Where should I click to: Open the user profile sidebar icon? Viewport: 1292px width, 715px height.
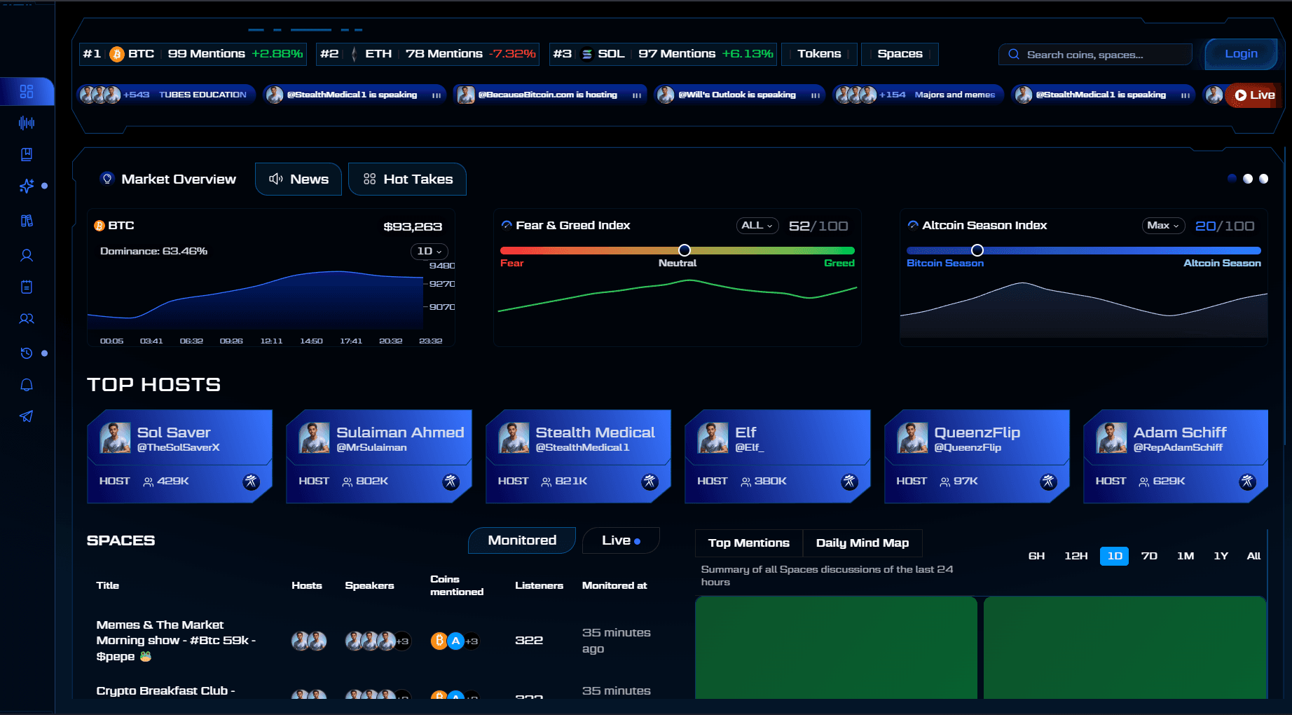pos(27,256)
